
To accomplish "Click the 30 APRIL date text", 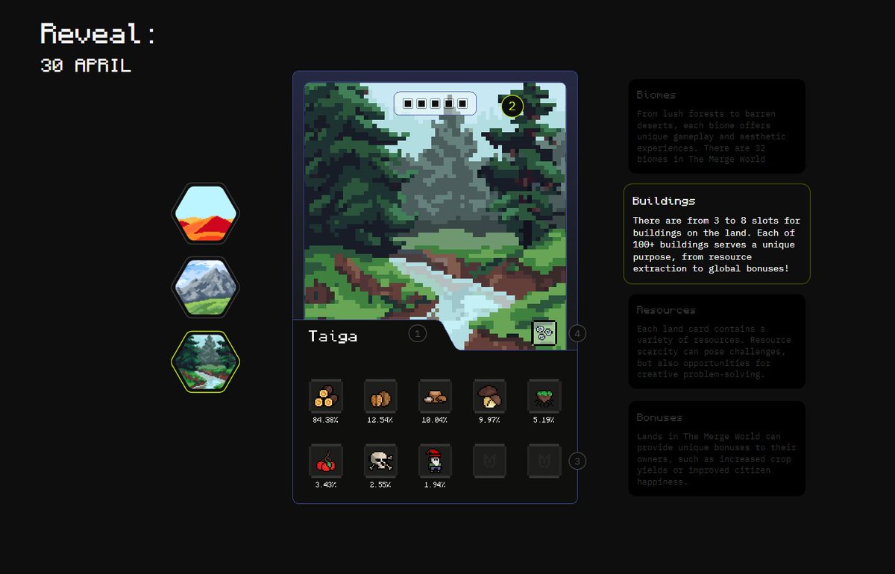I will tap(86, 66).
